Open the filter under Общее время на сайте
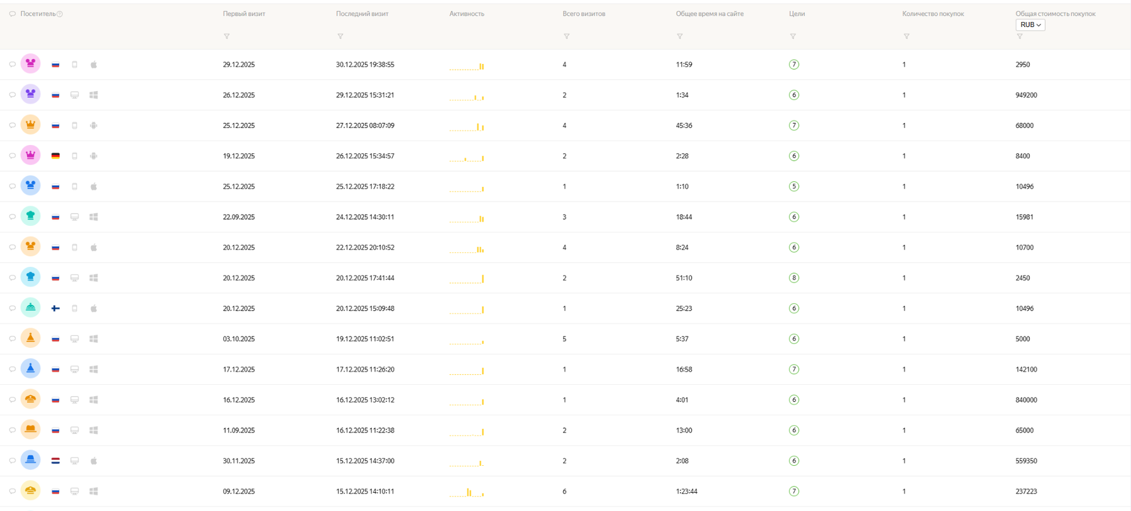Viewport: 1131px width, 511px height. 679,36
